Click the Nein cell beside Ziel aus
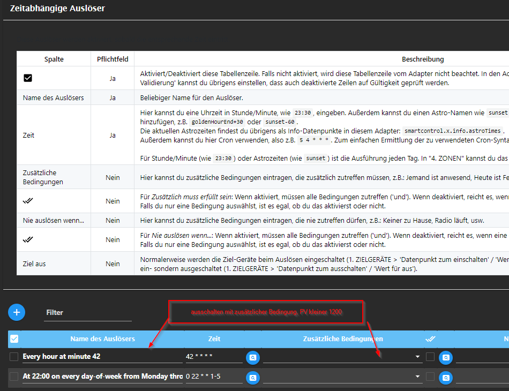 point(113,264)
